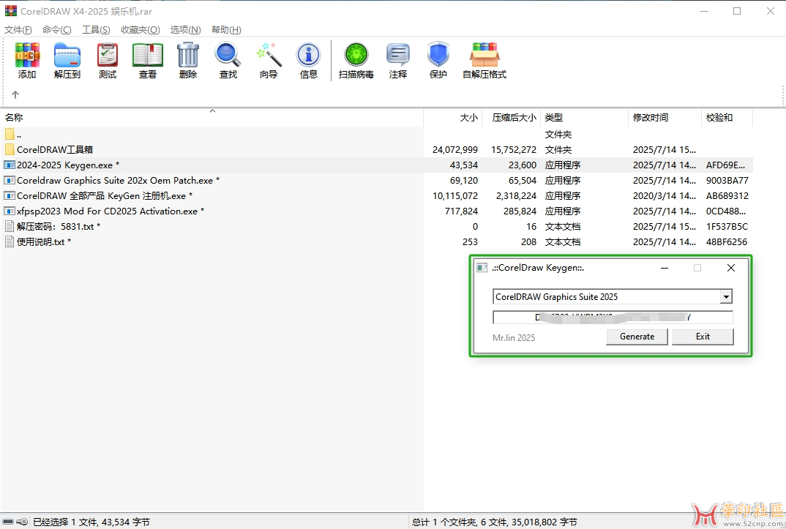
Task: Launch the Wizard (向导) wand icon
Action: 269,55
